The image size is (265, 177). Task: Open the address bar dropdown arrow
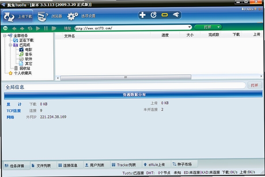click(189, 27)
